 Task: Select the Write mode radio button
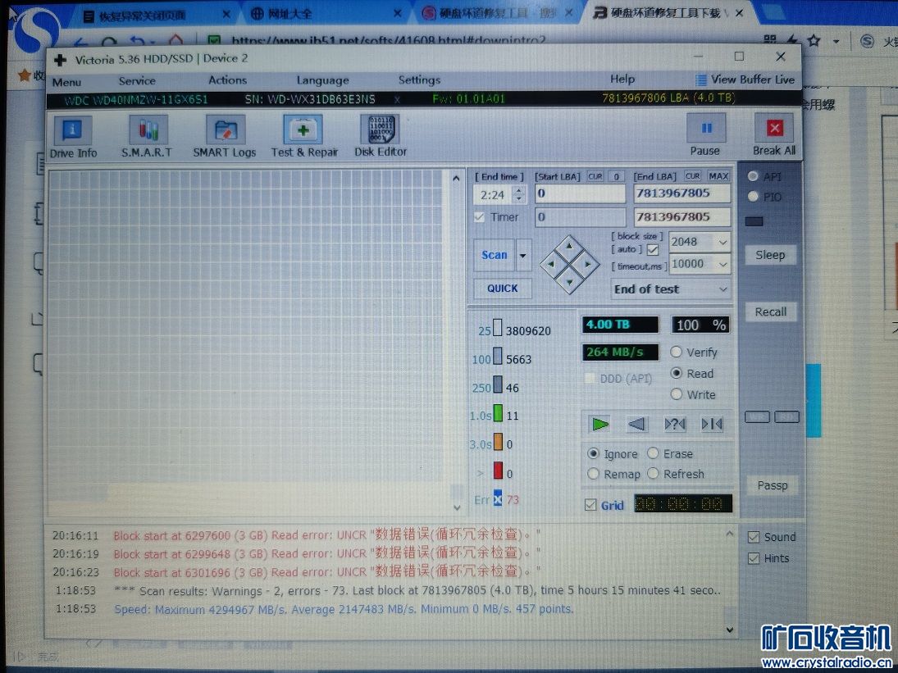[x=677, y=394]
